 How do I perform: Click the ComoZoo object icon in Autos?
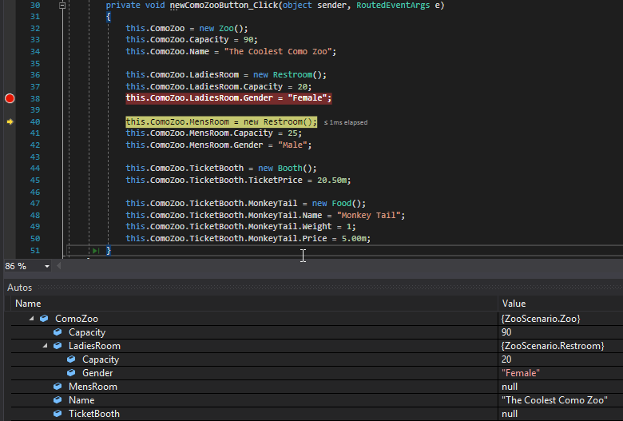(x=44, y=319)
